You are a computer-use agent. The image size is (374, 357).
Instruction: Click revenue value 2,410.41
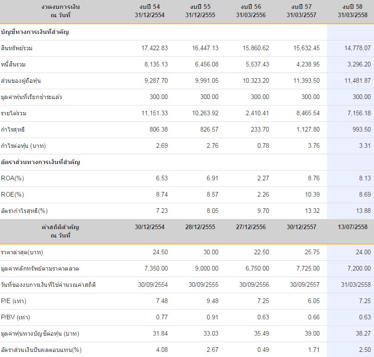pyautogui.click(x=257, y=113)
